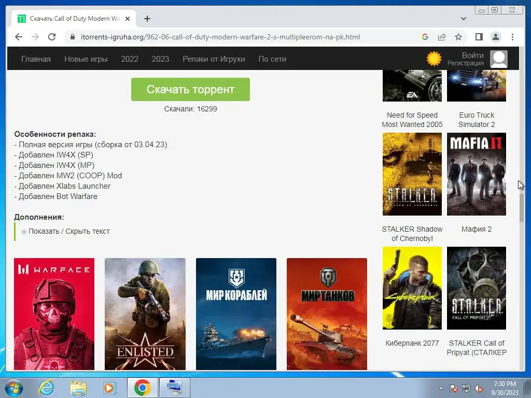This screenshot has height=398, width=531.
Task: Close the Call of Duty tab
Action: point(128,19)
